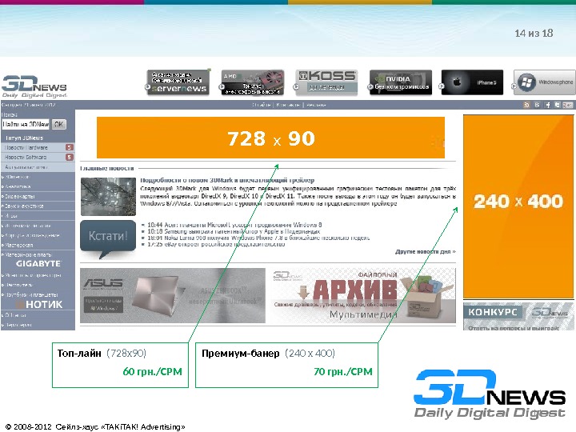Open the 3DMark article thumbnail image
Screen dimensions: 576x432
(108, 197)
